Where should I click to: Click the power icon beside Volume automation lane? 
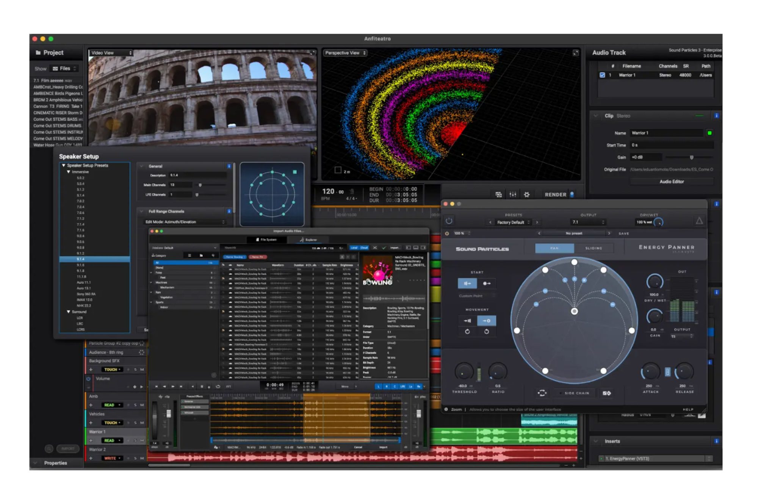(88, 379)
